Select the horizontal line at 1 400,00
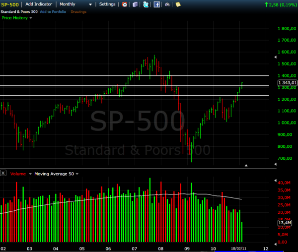The image size is (298, 252). tap(135, 75)
